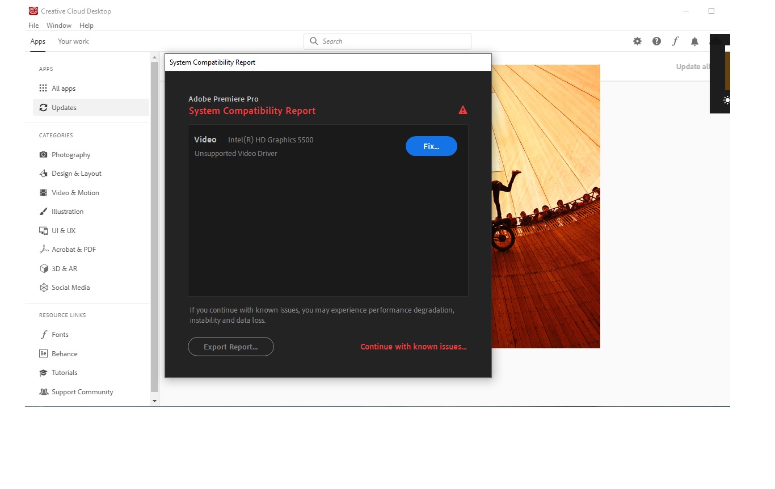Open the File menu
Screen dimensions: 775x489
(33, 25)
